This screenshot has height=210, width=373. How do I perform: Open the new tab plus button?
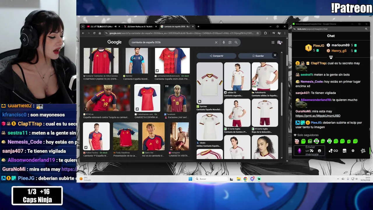198,27
